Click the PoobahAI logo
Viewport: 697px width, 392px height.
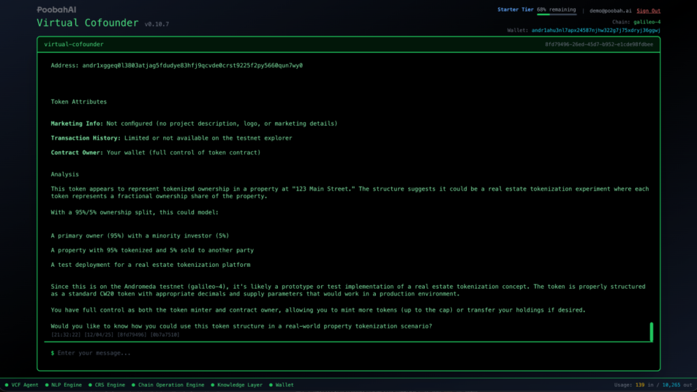[x=56, y=11]
